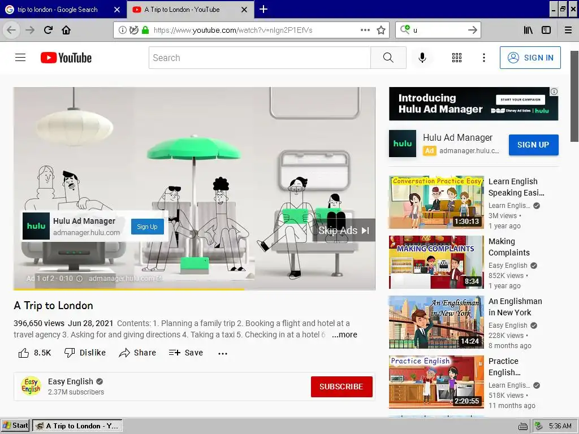Go to the YouTube home logo
579x434 pixels.
point(66,58)
